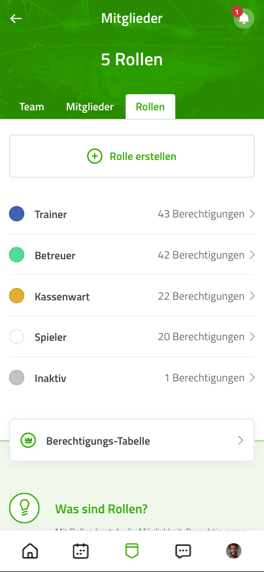Click the lightbulb icon near Was sind Rollen
This screenshot has height=572, width=264.
pos(24,508)
